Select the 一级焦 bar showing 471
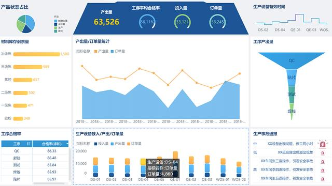 [20, 105]
